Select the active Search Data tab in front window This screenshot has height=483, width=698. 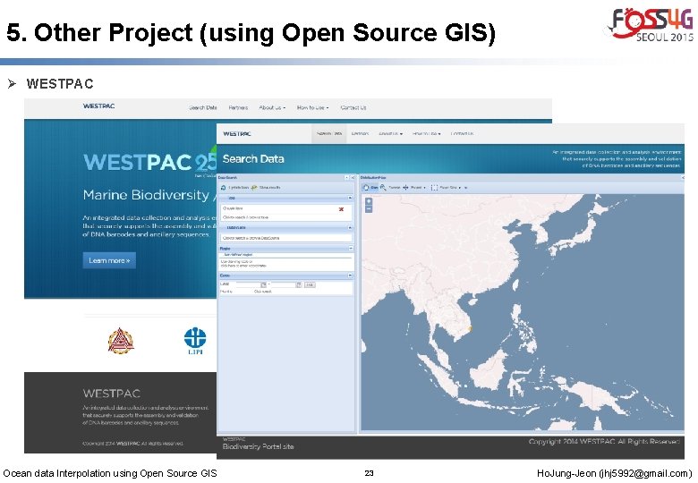pos(329,134)
